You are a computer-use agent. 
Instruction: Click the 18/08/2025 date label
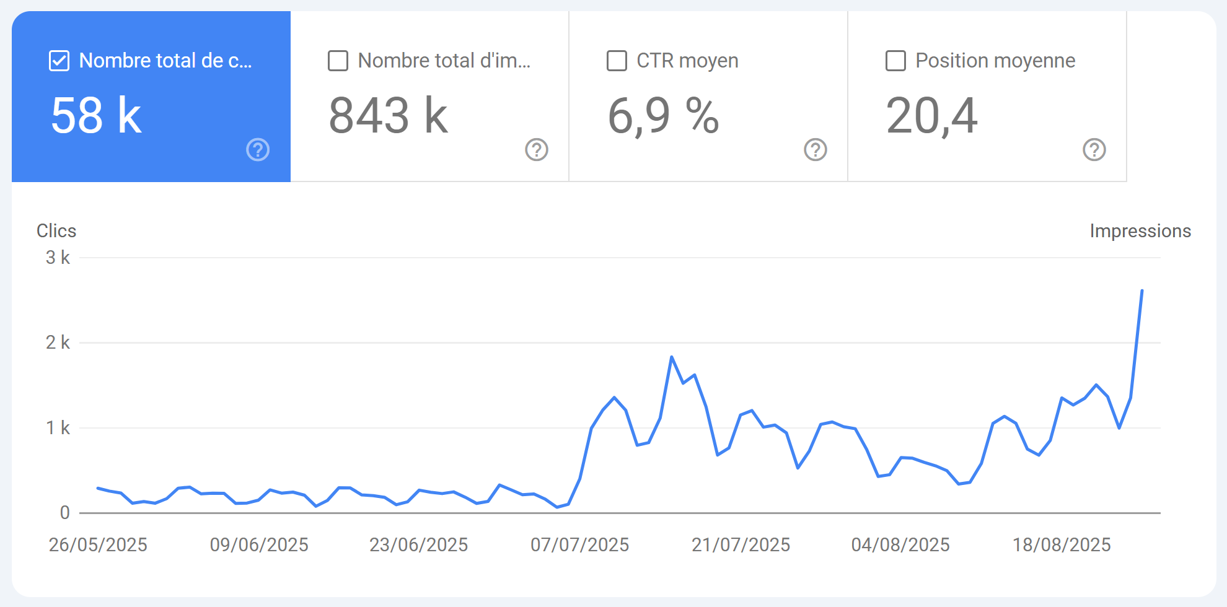point(1062,544)
